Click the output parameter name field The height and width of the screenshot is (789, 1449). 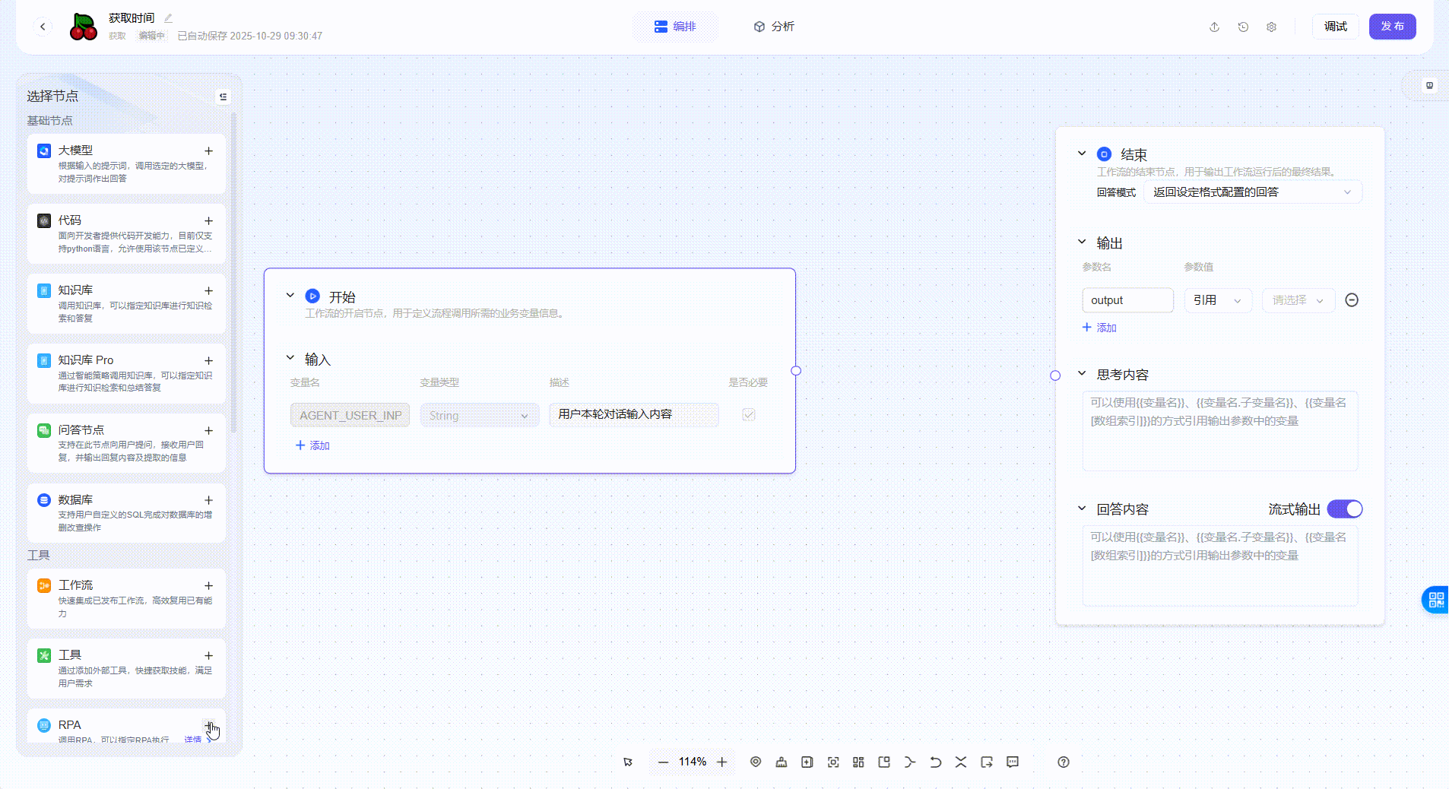(x=1127, y=300)
